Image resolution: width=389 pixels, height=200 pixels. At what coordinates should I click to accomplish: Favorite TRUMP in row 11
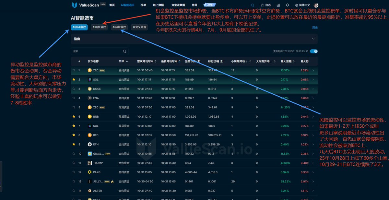(74, 163)
